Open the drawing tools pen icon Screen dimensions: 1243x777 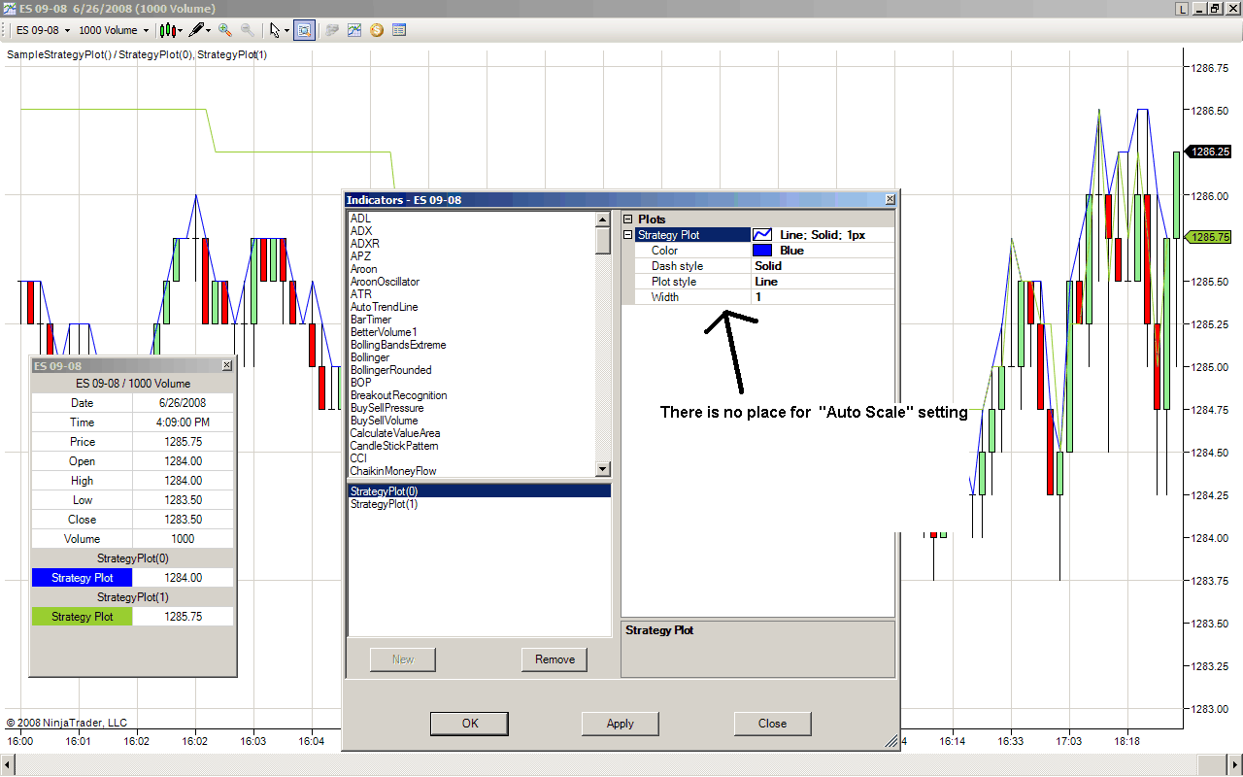point(197,30)
